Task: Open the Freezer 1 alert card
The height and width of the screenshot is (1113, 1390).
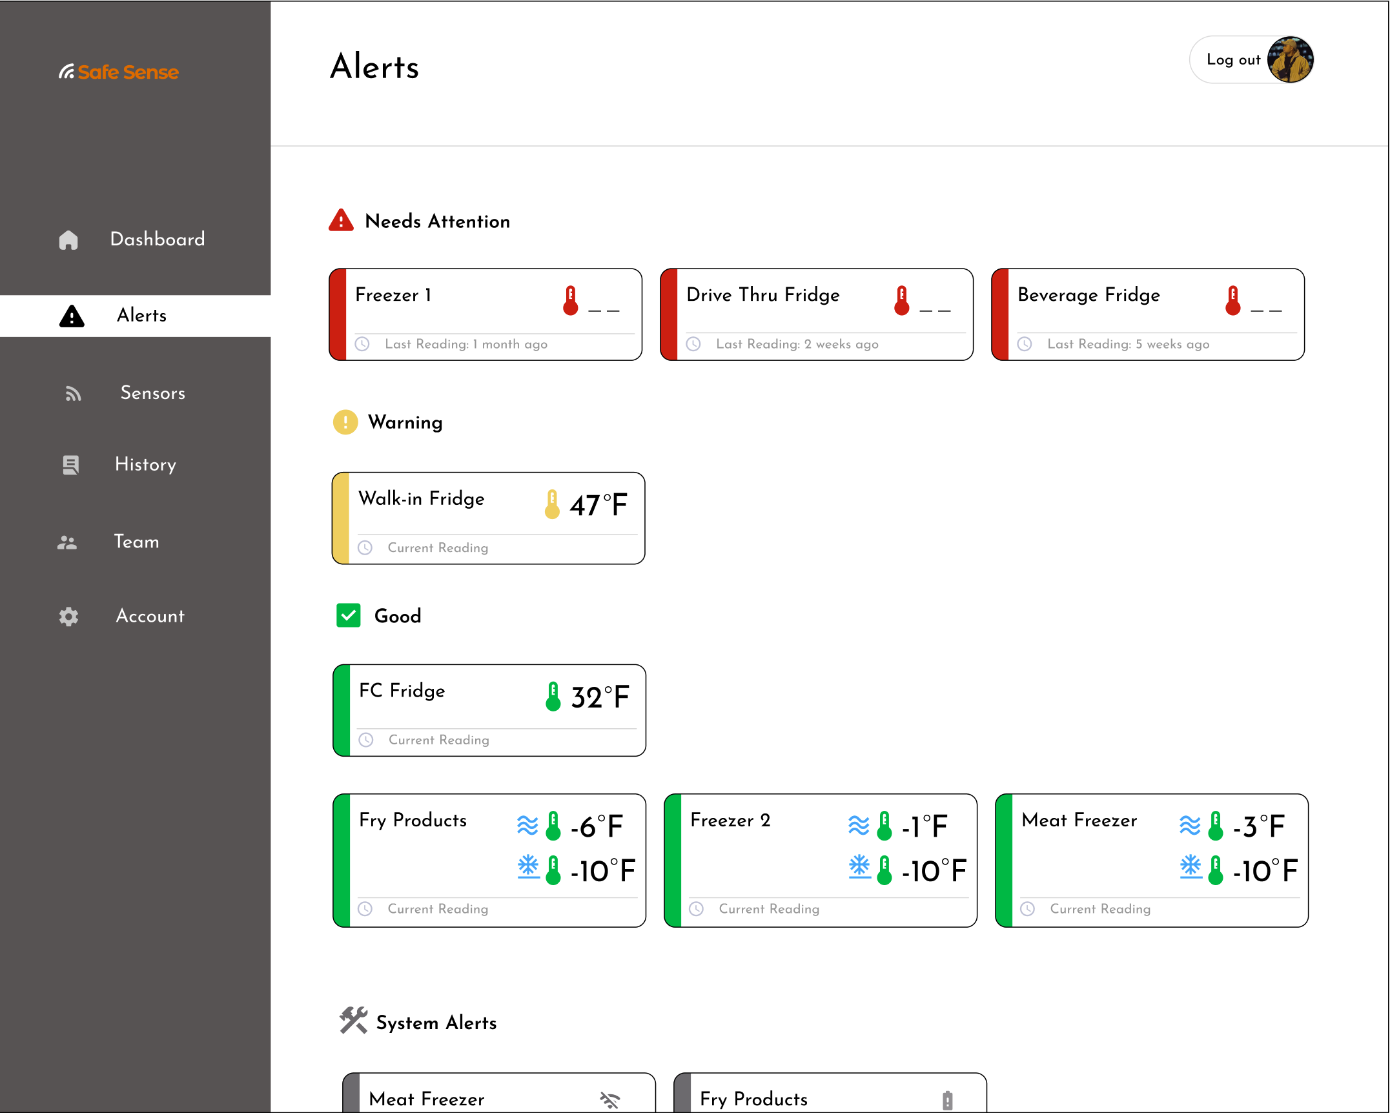Action: tap(485, 314)
